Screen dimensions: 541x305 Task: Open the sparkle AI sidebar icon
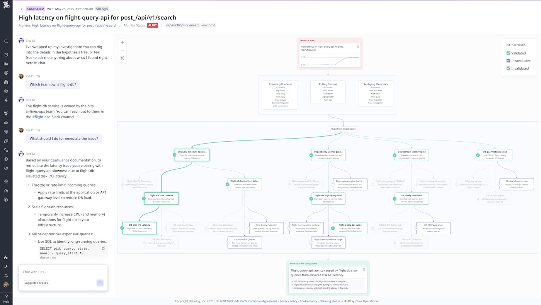tap(6, 267)
